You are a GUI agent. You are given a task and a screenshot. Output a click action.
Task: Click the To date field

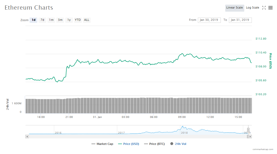point(240,20)
